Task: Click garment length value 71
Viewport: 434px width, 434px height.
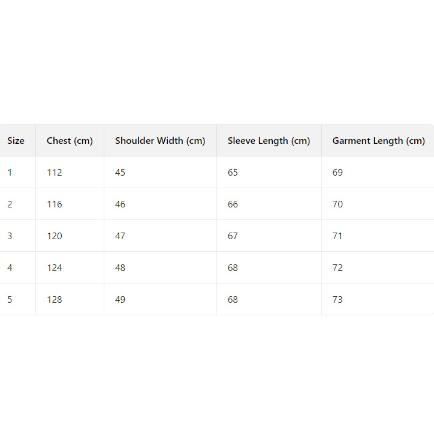Action: click(337, 236)
